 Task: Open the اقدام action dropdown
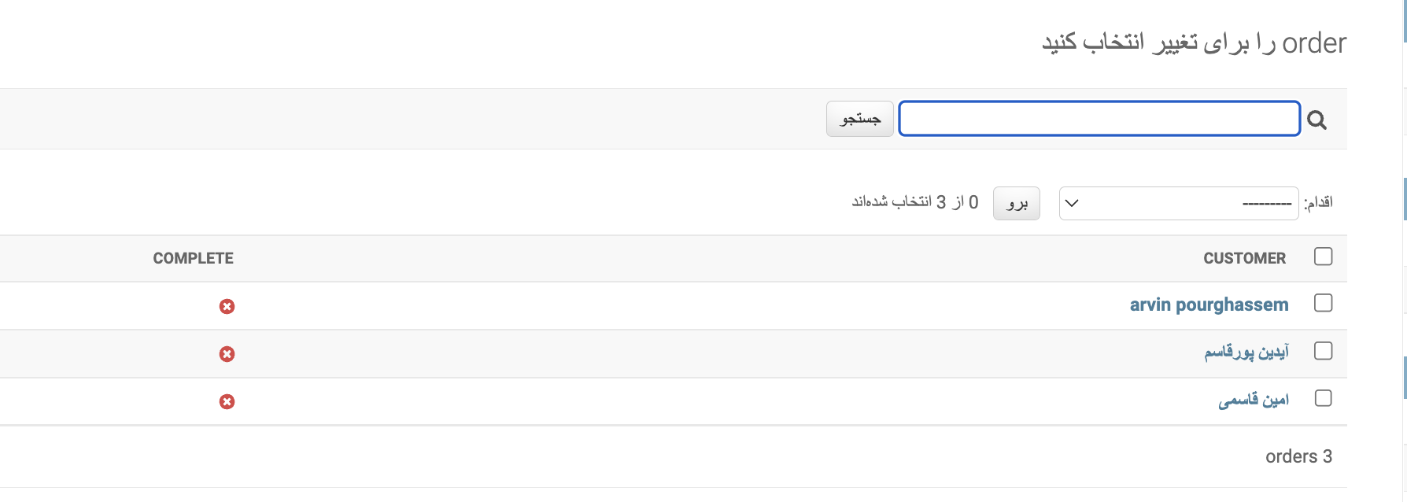tap(1179, 203)
